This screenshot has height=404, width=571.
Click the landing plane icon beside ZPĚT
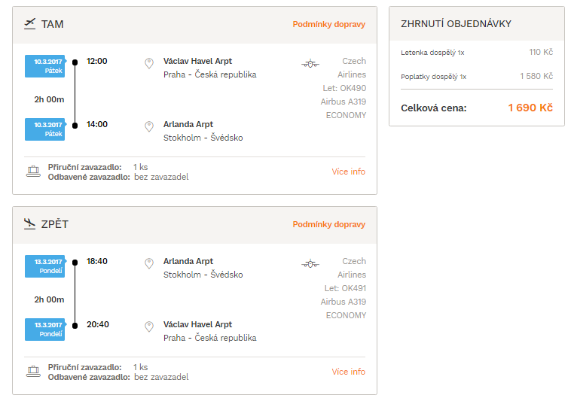[x=30, y=224]
